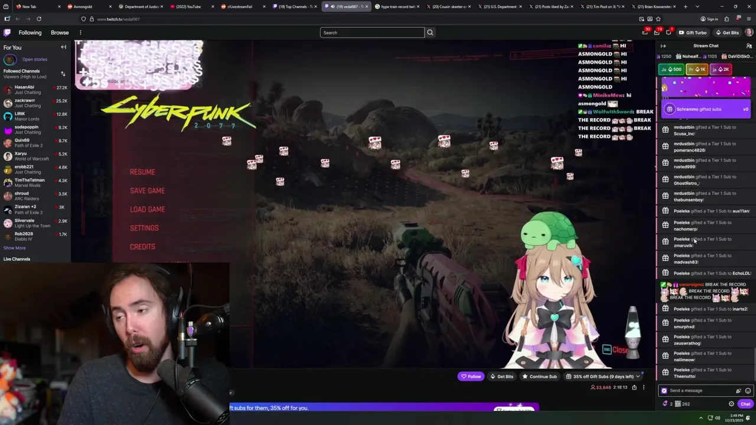Switch to hype train record tab

(396, 6)
